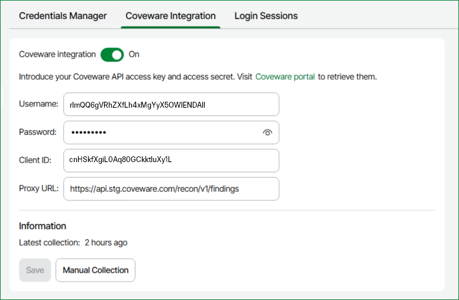Select the Client ID text box
The width and height of the screenshot is (459, 300).
tap(171, 160)
